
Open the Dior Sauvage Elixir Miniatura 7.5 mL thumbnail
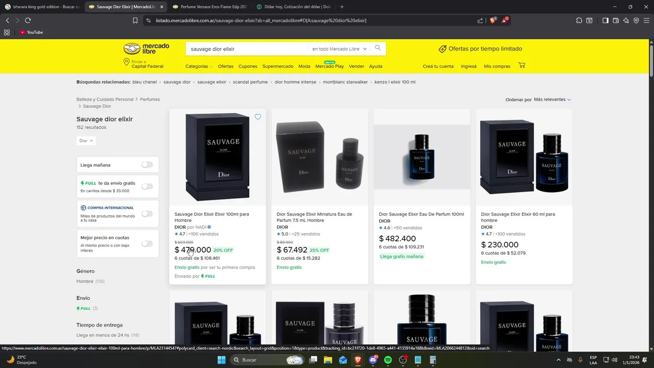tap(320, 157)
